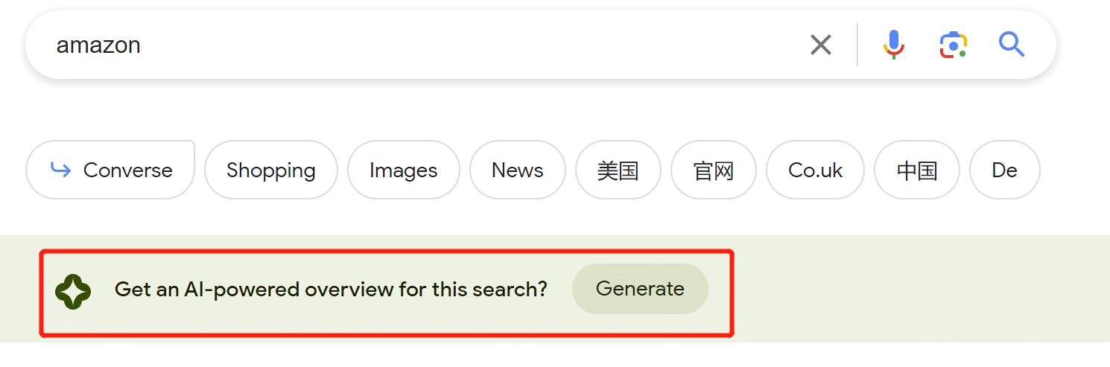
Task: Clear the search query with the X icon
Action: [x=820, y=45]
